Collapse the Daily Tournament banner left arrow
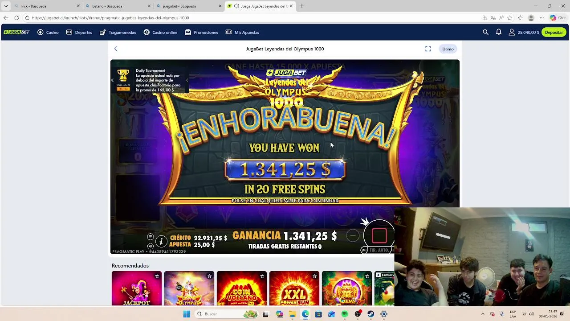The width and height of the screenshot is (570, 321). tap(112, 80)
